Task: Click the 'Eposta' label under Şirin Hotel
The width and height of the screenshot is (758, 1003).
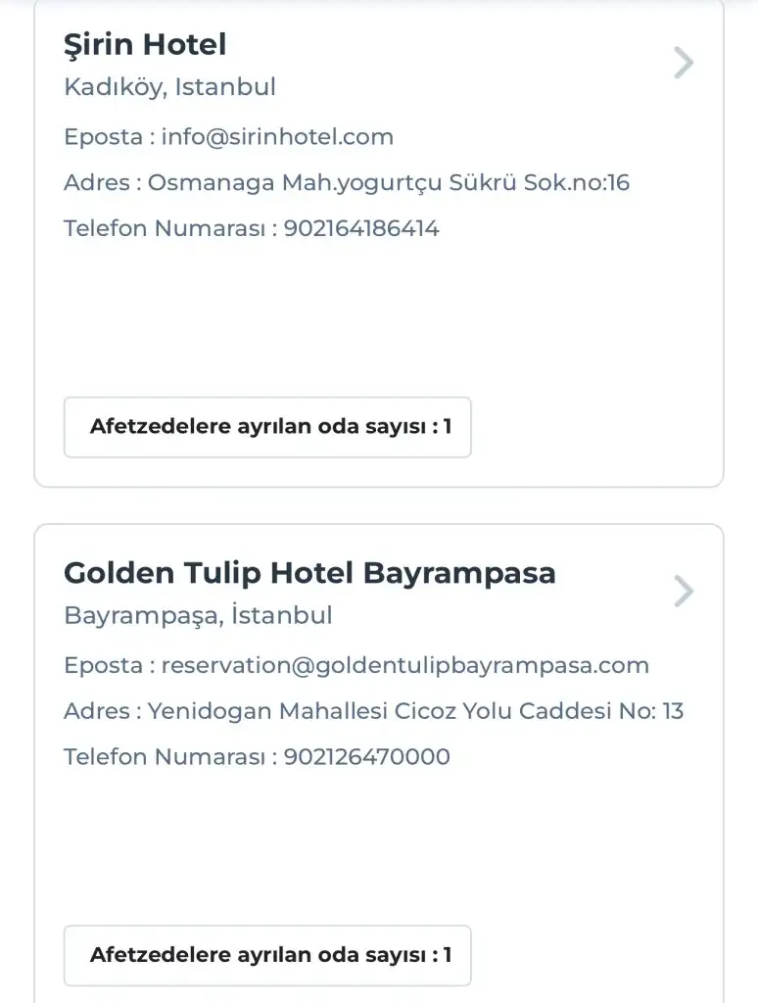Action: point(103,137)
